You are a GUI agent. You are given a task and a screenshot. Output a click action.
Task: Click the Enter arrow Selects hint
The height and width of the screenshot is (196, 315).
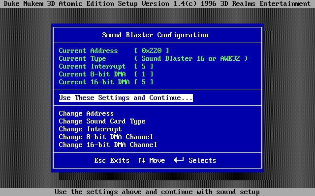pos(195,160)
